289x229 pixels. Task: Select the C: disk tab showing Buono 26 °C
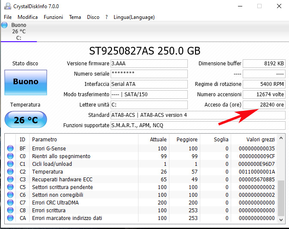click(x=19, y=31)
